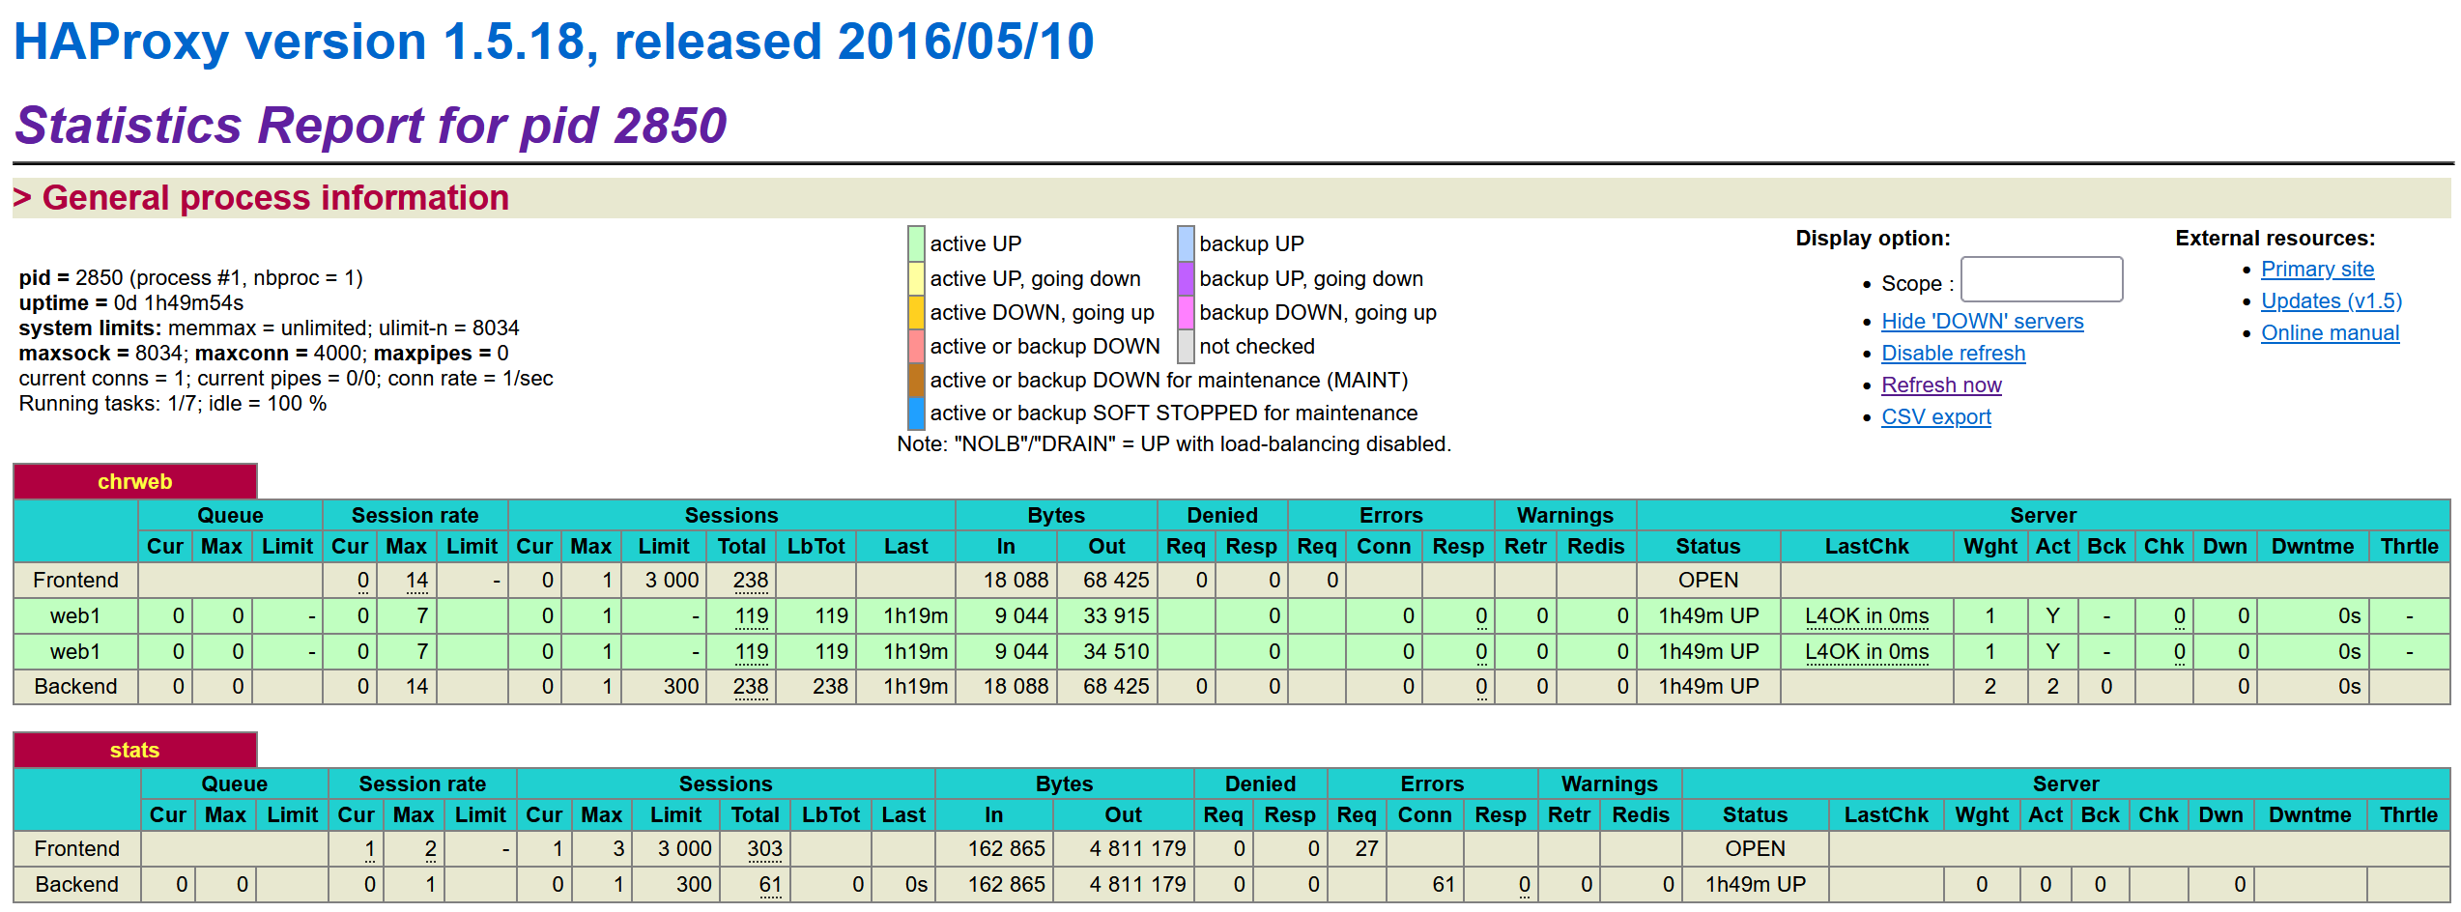
Task: Click the chrweb Frontend status 'OPEN'
Action: tap(1708, 580)
